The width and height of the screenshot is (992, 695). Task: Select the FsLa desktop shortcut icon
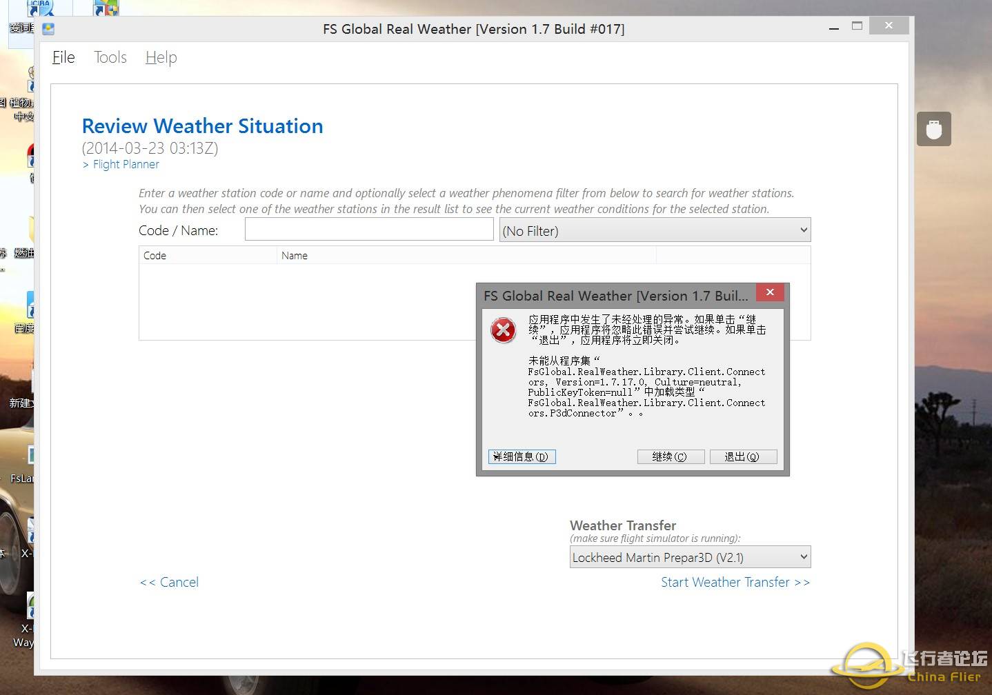pyautogui.click(x=23, y=463)
